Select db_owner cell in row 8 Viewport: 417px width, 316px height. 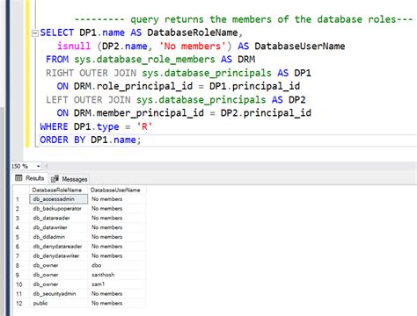[x=58, y=265]
